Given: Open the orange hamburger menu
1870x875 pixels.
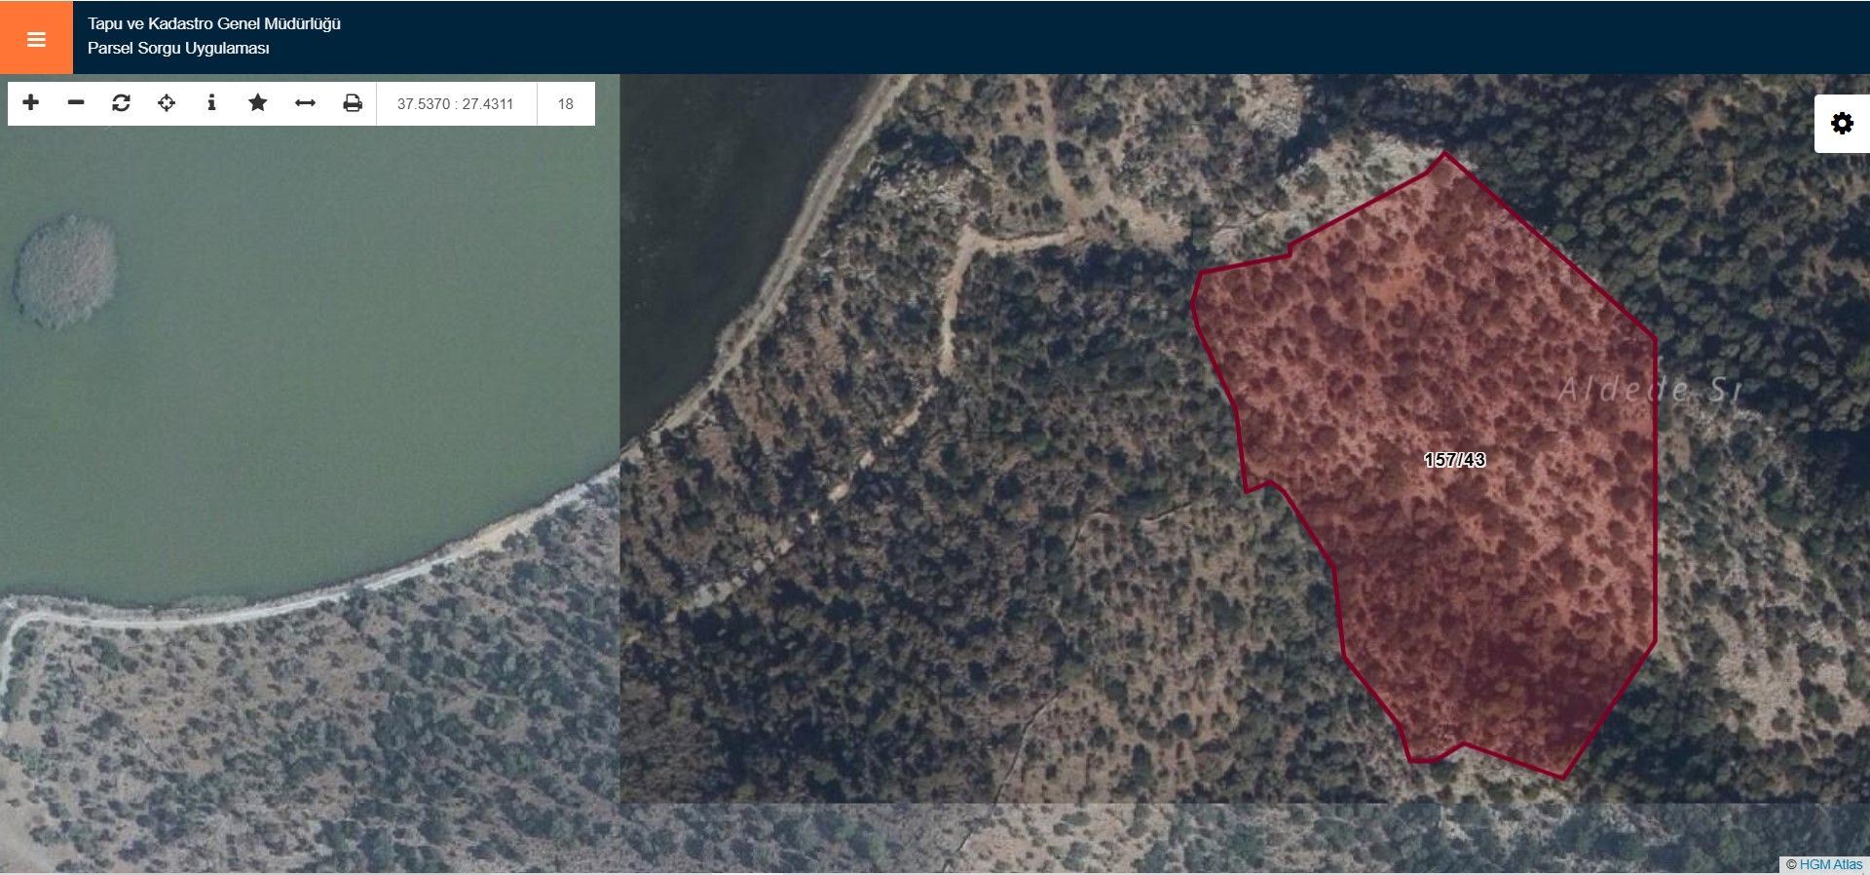Looking at the screenshot, I should point(36,38).
